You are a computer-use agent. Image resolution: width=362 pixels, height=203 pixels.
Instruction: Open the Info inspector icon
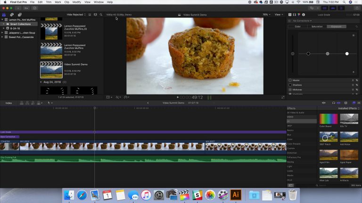click(x=304, y=15)
